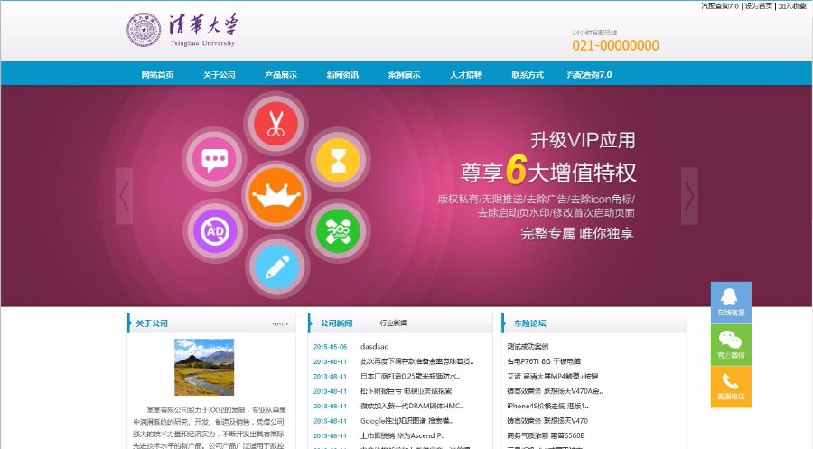Open the landscape photo thumbnail

204,367
